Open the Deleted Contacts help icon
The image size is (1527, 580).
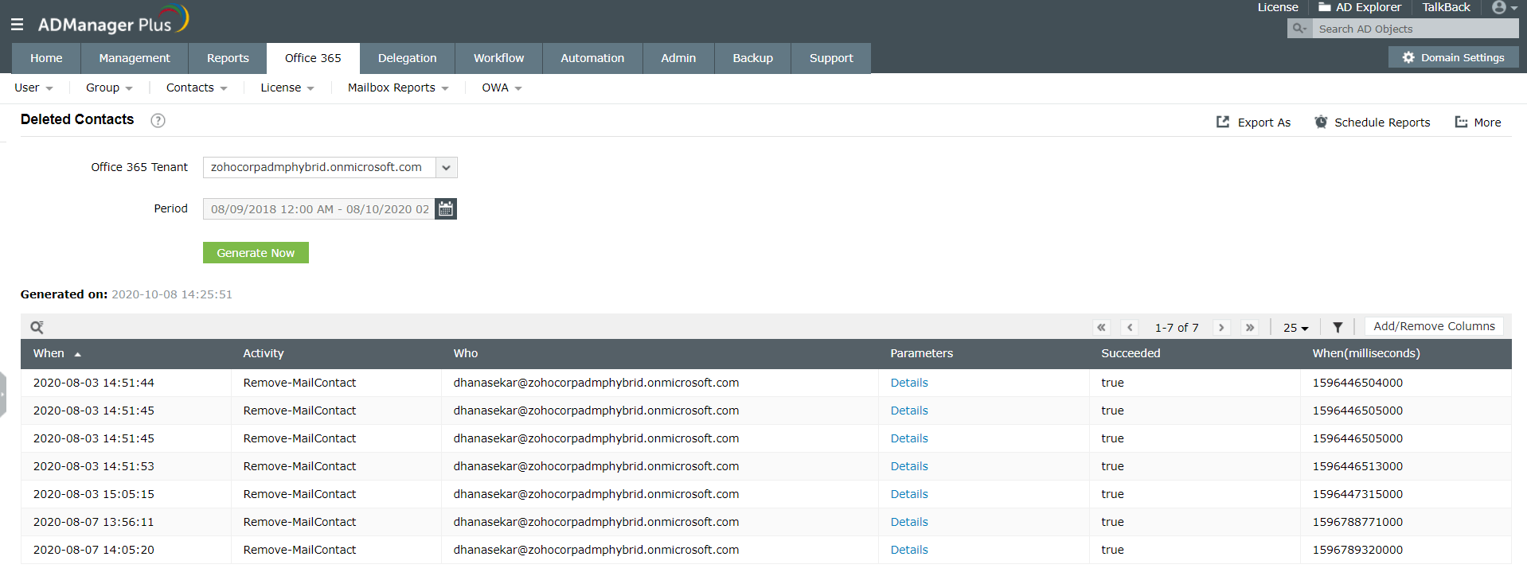click(158, 120)
